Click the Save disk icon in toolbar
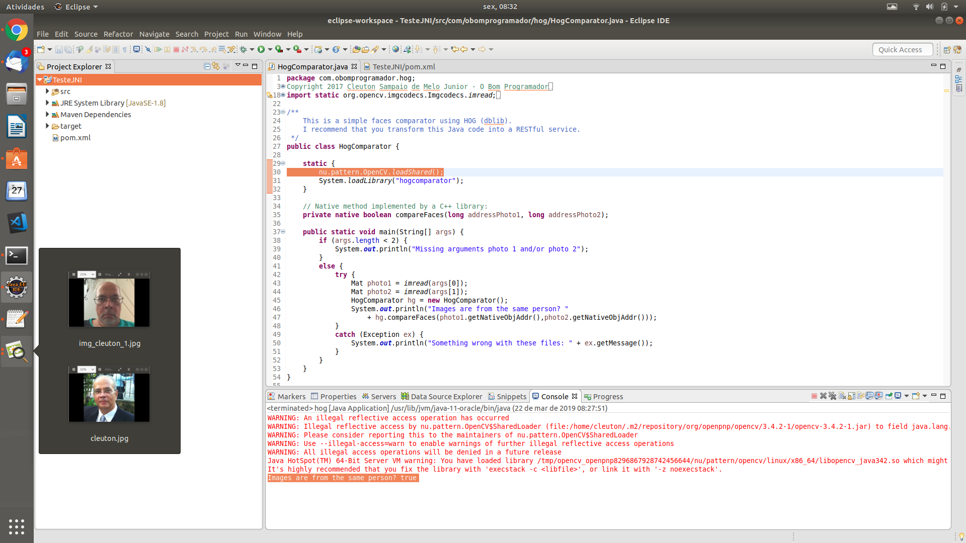Viewport: 966px width, 543px height. pyautogui.click(x=59, y=49)
